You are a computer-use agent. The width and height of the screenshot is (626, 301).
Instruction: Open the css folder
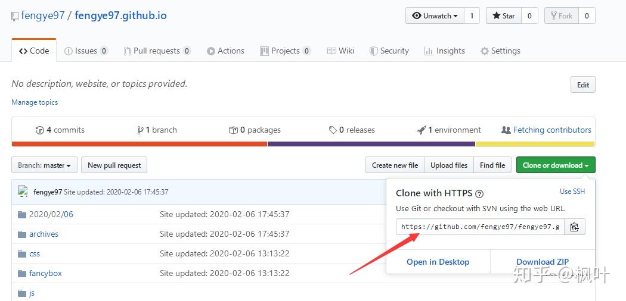click(x=35, y=253)
